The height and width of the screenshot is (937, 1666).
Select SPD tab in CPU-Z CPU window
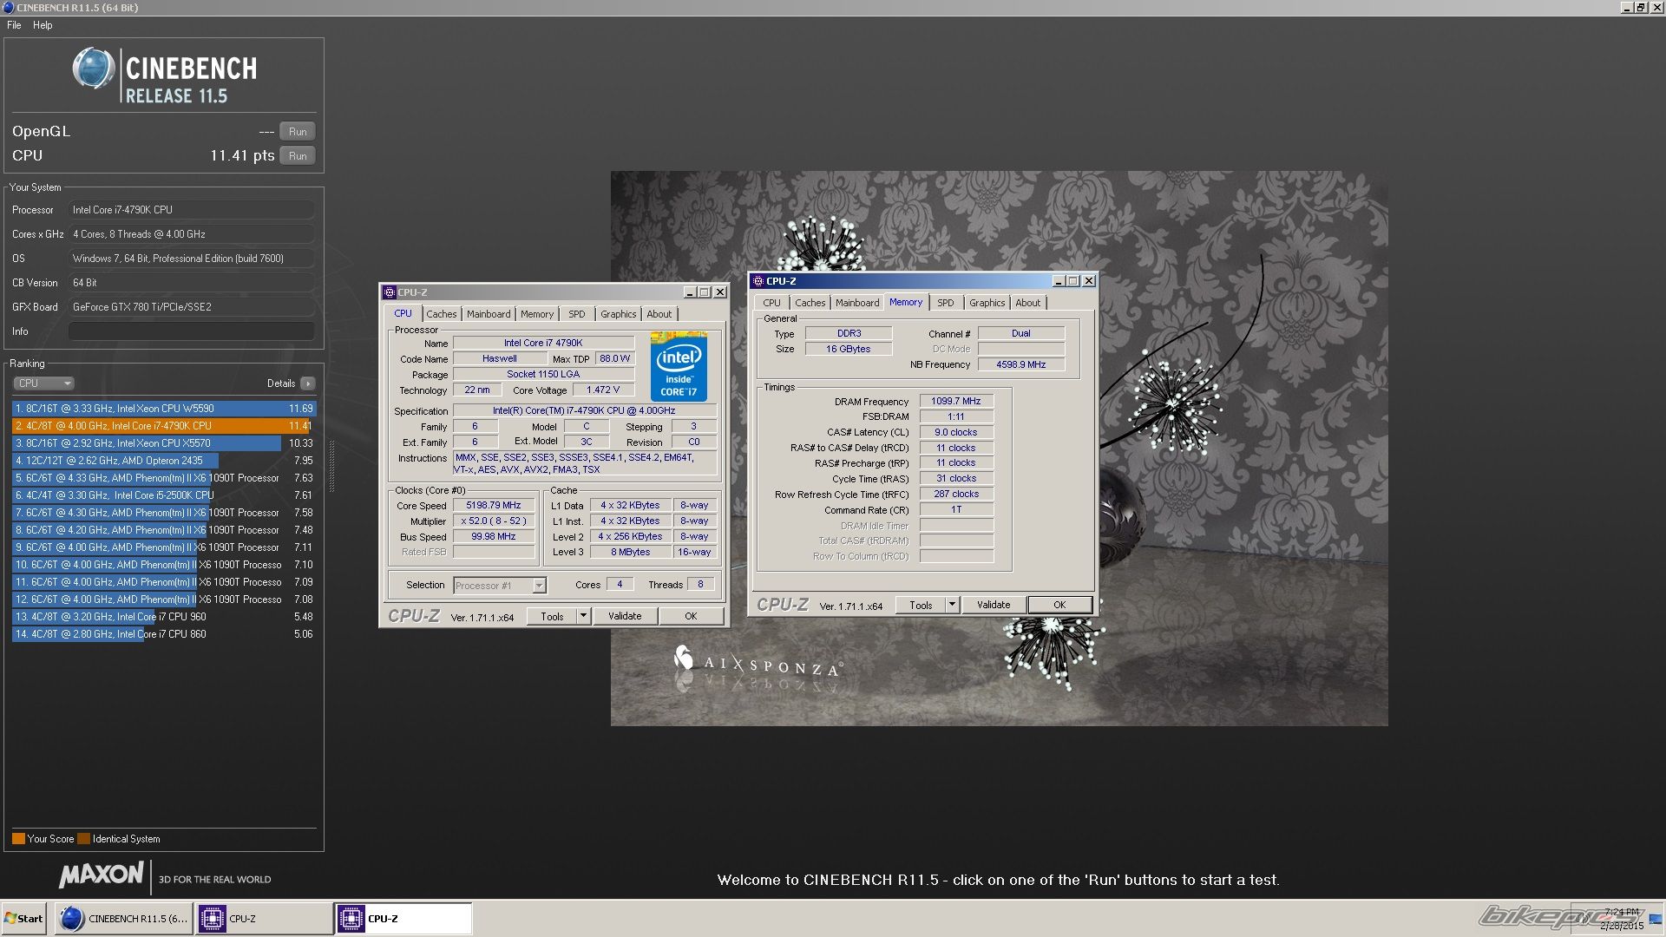(x=577, y=314)
